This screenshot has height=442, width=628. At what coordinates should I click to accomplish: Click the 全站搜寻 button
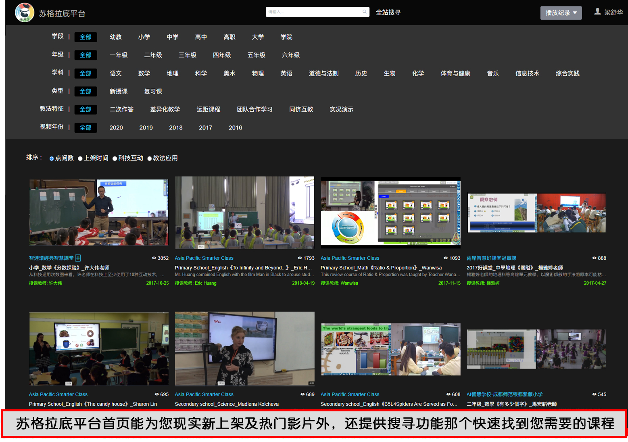388,13
